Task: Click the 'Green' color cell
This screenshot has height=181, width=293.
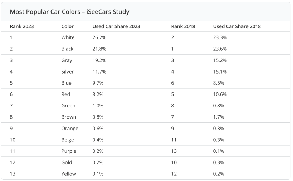Action: [x=68, y=106]
